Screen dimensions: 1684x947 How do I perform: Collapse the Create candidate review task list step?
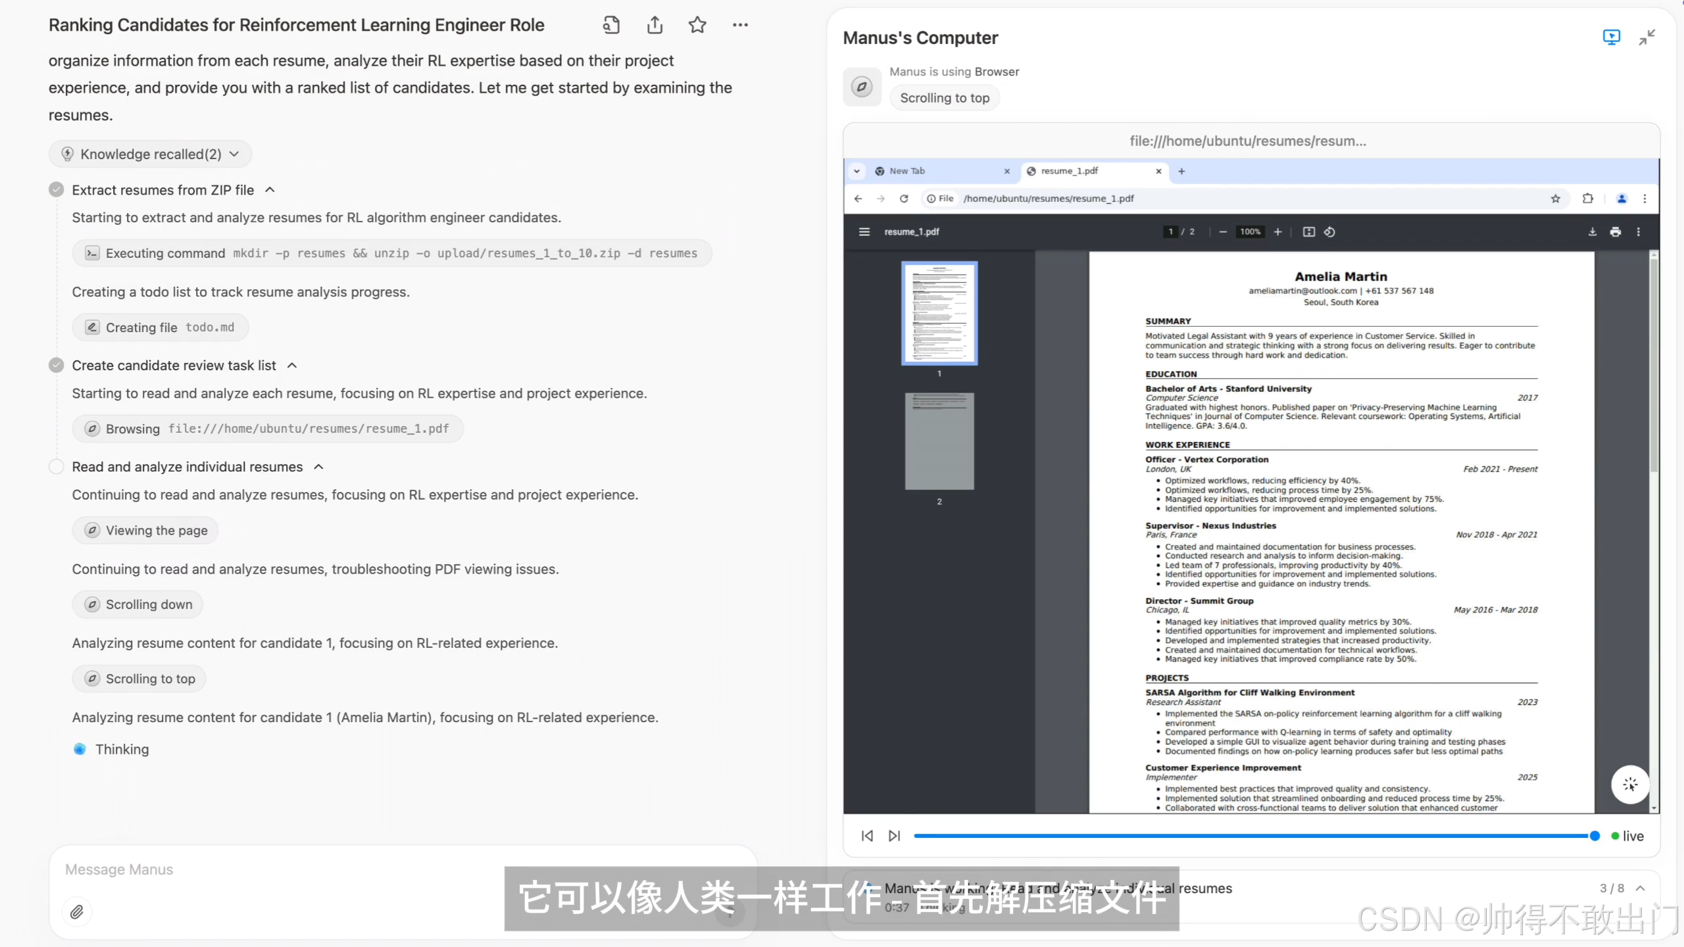tap(292, 366)
